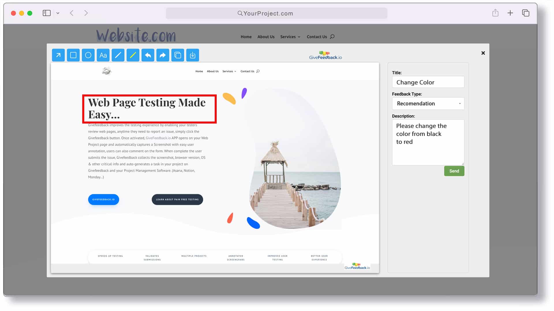
Task: Click the YourProject.com address bar
Action: tap(276, 13)
